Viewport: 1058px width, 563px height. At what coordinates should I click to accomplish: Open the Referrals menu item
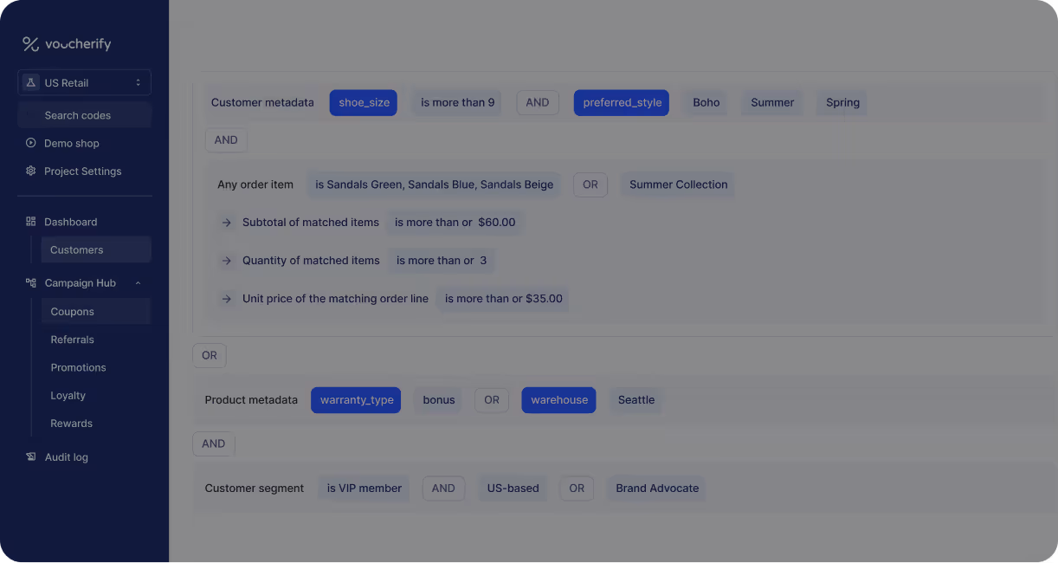(x=72, y=340)
